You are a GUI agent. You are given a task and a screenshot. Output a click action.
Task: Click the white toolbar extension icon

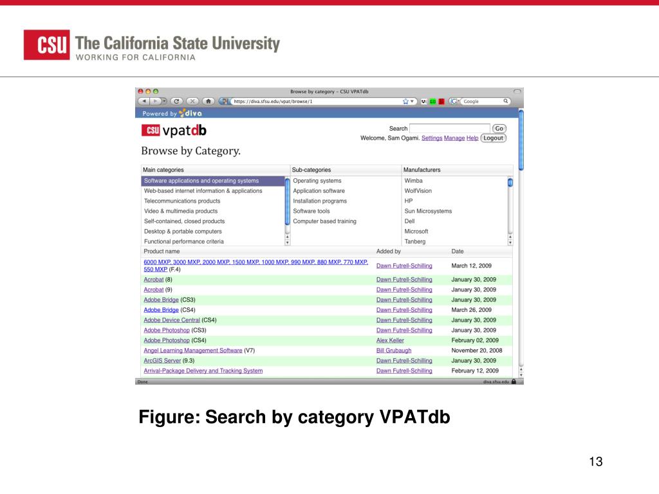click(x=423, y=102)
